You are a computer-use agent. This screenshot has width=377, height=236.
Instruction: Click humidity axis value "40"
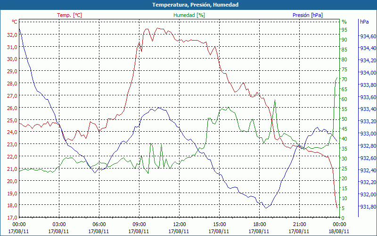344,139
